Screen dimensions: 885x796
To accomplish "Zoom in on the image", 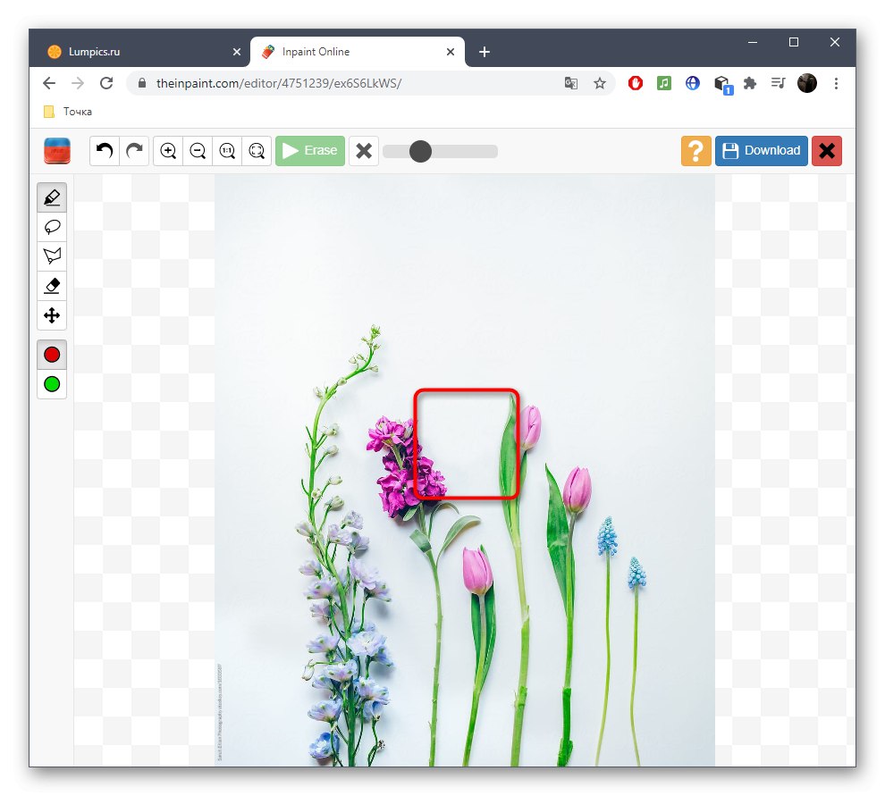I will (x=167, y=151).
